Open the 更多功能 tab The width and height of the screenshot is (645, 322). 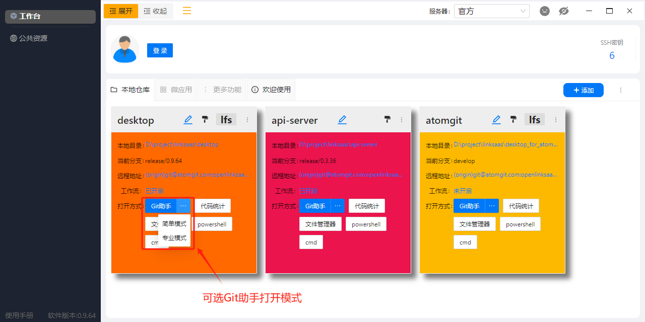pos(222,90)
